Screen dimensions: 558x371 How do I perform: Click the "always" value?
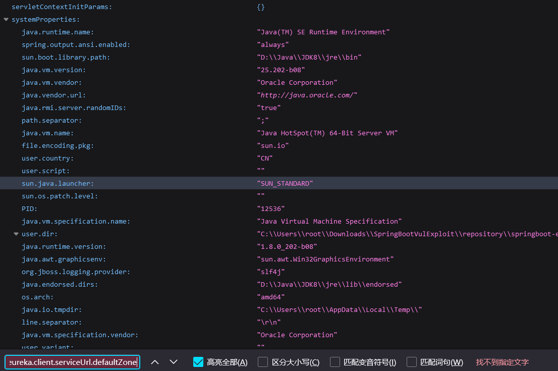pyautogui.click(x=273, y=44)
